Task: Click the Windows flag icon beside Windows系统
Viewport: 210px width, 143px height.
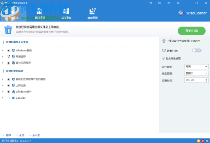Action: [13, 51]
